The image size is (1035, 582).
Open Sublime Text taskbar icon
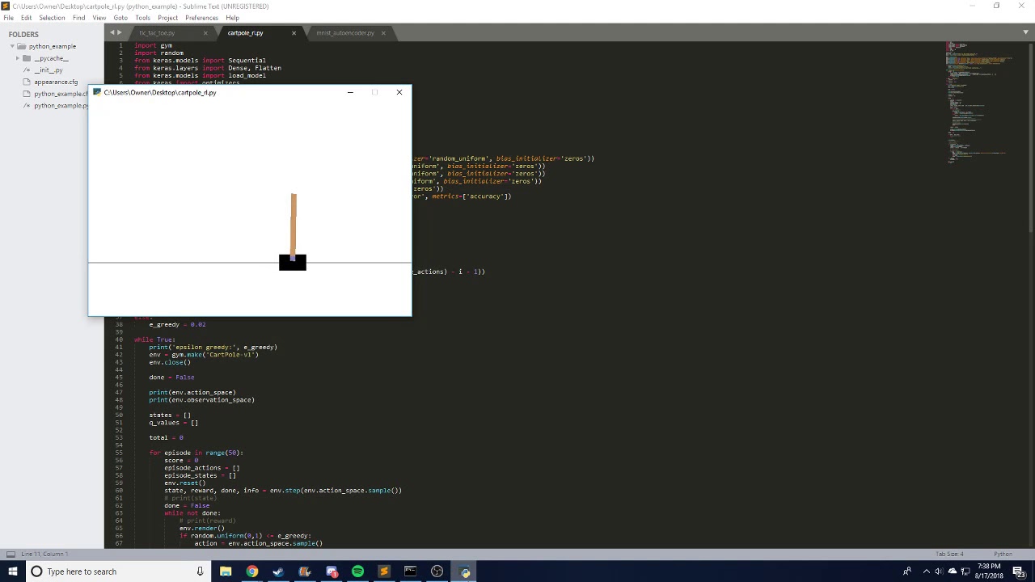pyautogui.click(x=384, y=571)
